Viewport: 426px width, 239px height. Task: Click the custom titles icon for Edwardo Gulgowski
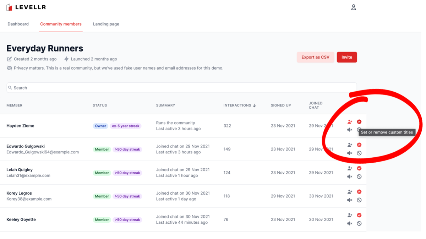[x=350, y=145]
